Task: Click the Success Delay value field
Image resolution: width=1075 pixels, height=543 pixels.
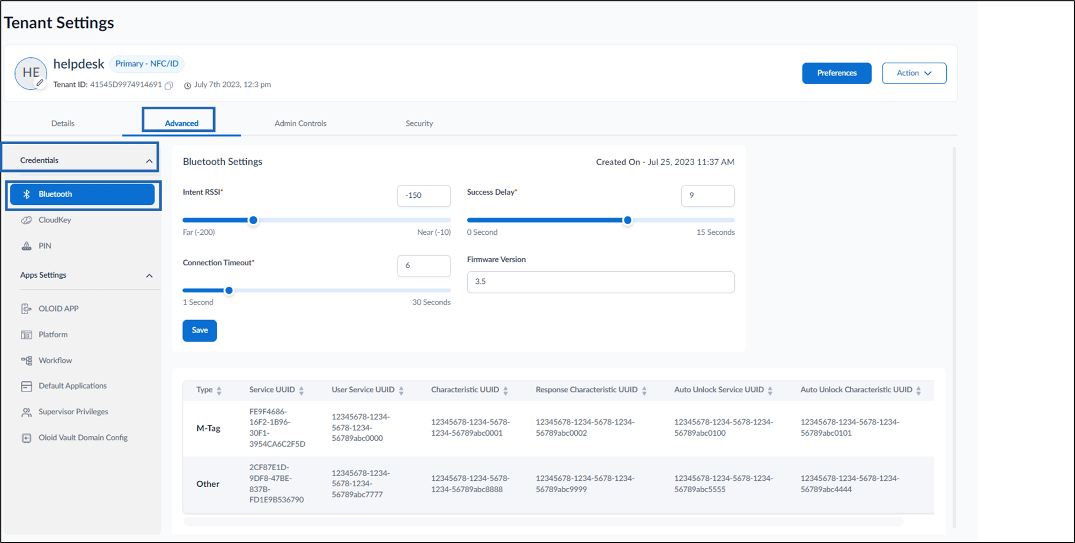Action: (708, 196)
